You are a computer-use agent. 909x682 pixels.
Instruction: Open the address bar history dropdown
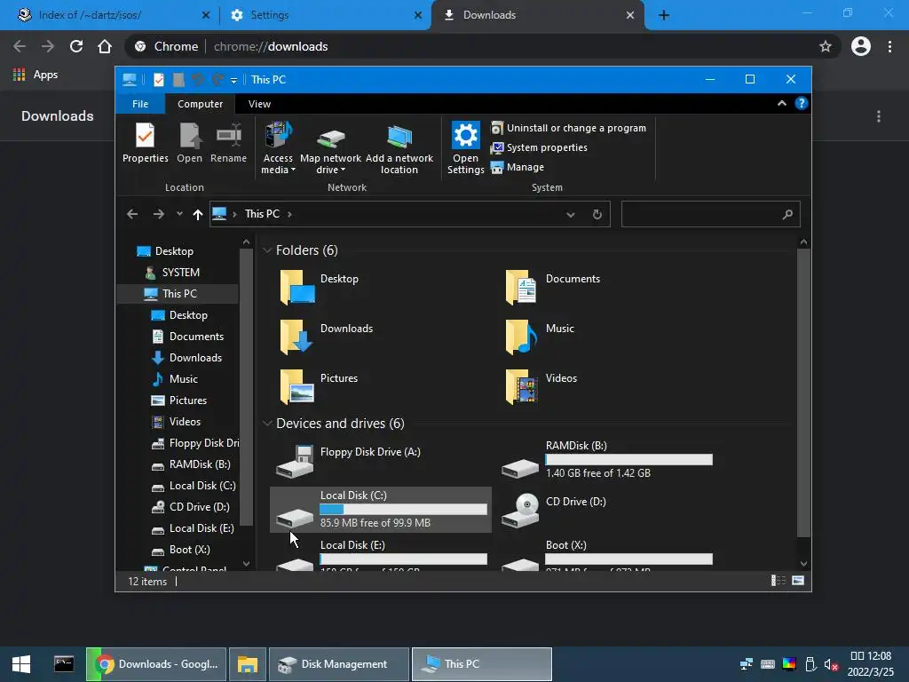[x=571, y=215]
